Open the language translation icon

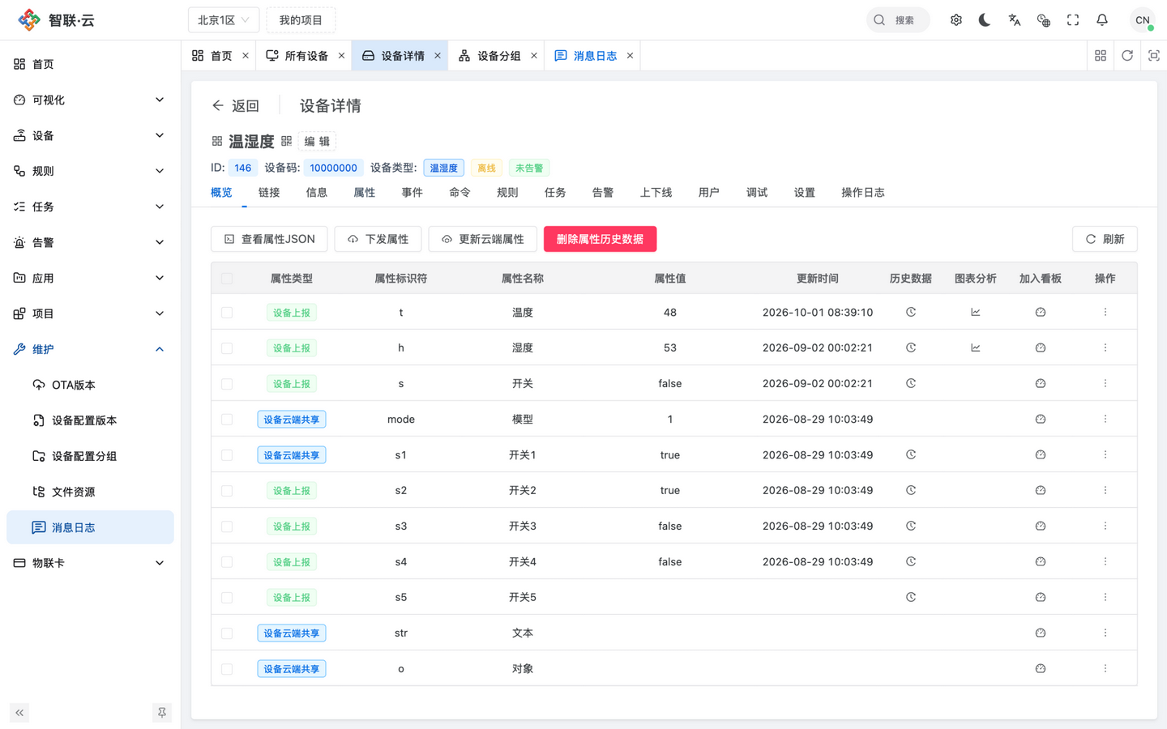pyautogui.click(x=1015, y=20)
